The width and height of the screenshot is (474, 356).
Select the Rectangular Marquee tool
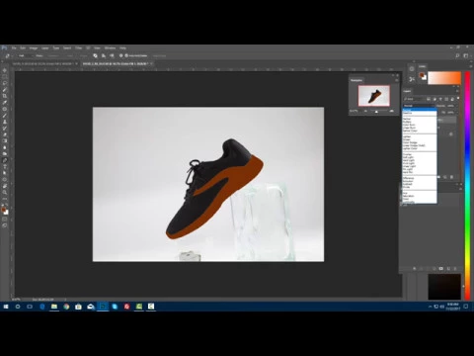(x=5, y=76)
